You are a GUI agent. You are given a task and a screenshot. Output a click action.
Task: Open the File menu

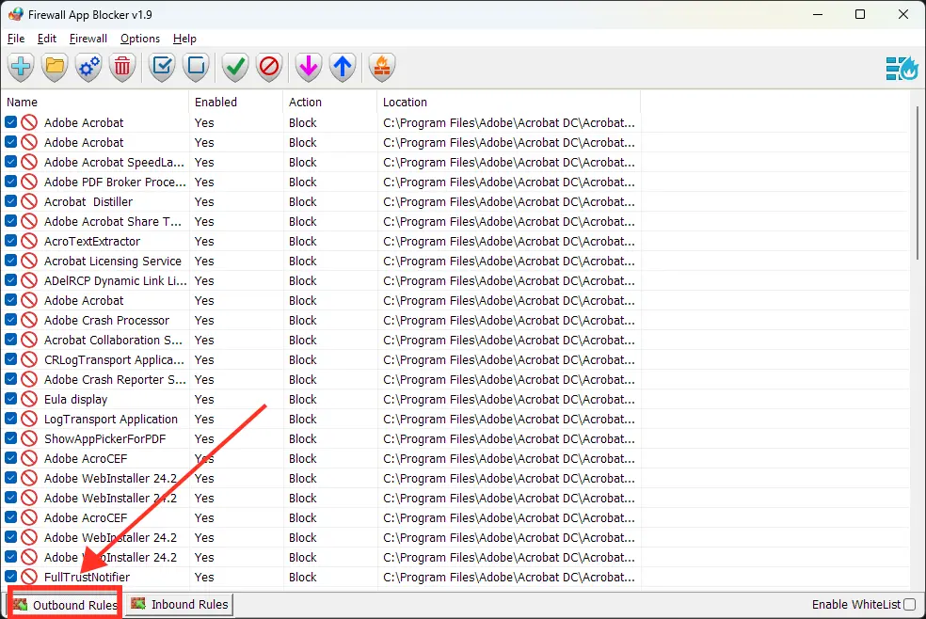[16, 39]
